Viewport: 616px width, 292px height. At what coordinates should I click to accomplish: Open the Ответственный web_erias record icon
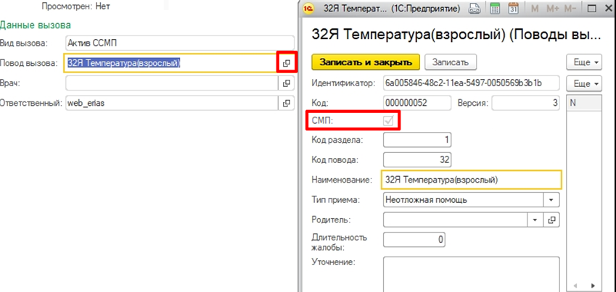pyautogui.click(x=287, y=104)
